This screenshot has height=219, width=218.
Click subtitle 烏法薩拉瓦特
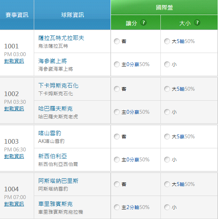[53, 46]
